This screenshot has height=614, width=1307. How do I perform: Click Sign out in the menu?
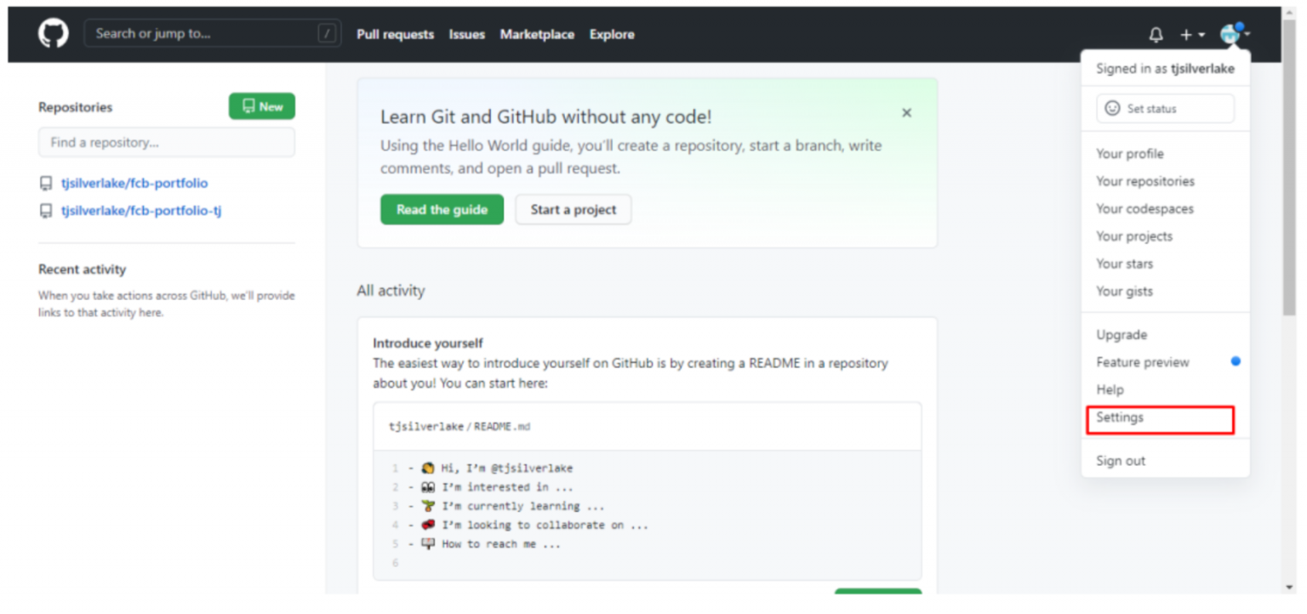coord(1121,460)
